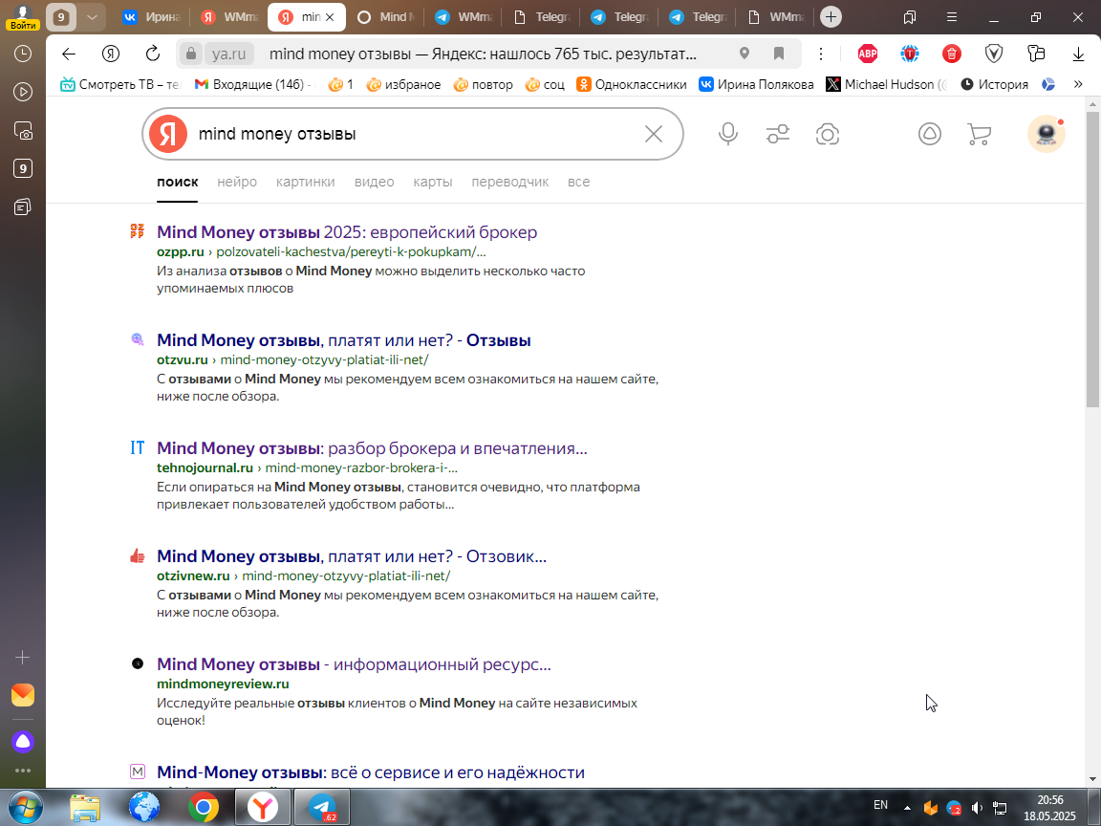Show more bookmarks with double chevron

1078,84
